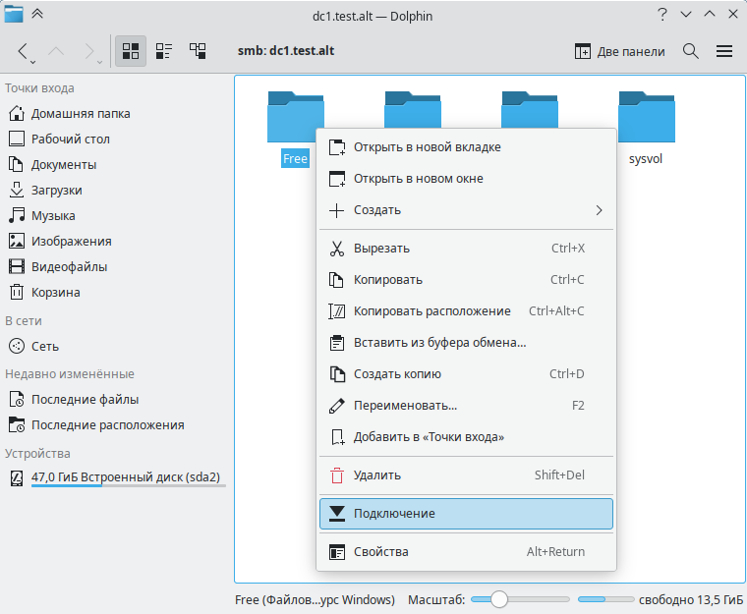747x614 pixels.
Task: Open Сеть network location
Action: point(45,346)
